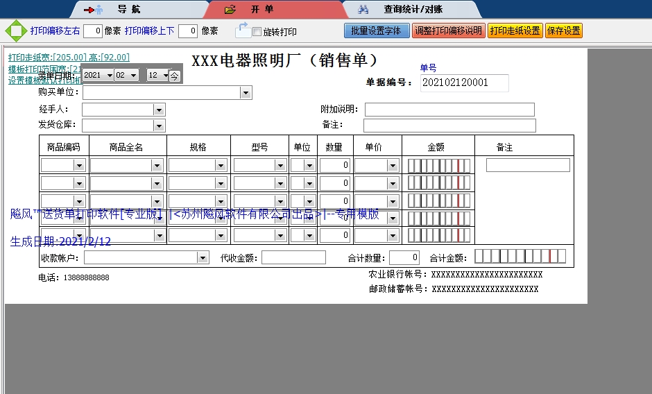This screenshot has width=652, height=394.
Task: Expand the 经手人 combo box
Action: [x=159, y=110]
